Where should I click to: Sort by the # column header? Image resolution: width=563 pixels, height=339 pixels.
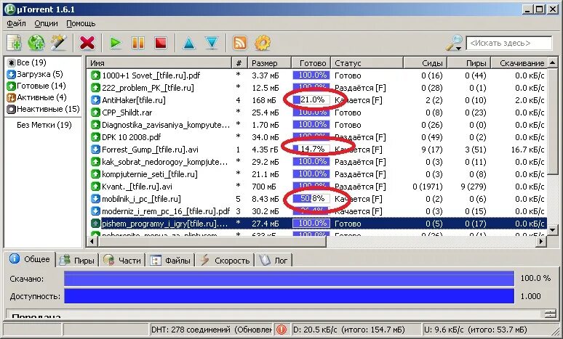(239, 63)
